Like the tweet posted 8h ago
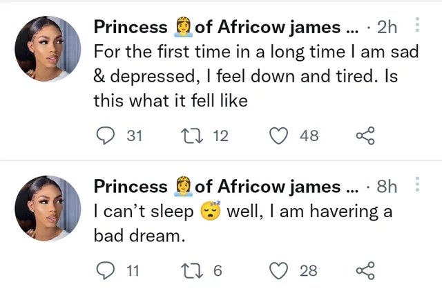 (x=279, y=270)
